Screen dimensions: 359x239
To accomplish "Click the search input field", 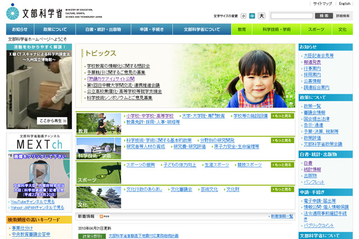I will [292, 16].
